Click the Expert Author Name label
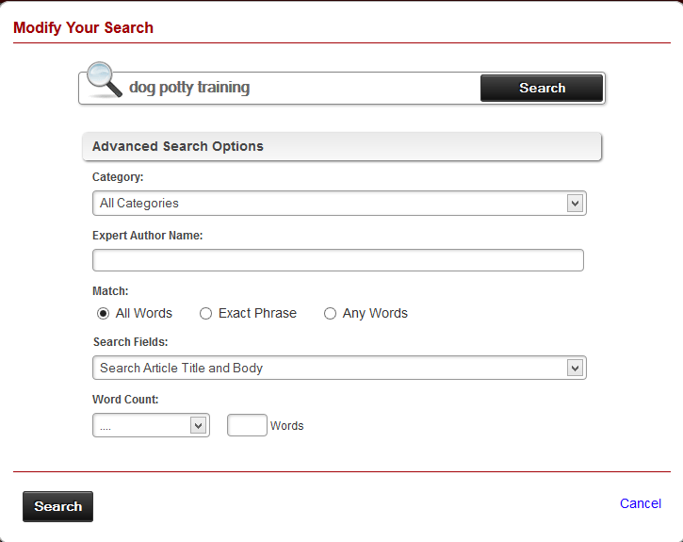 147,235
